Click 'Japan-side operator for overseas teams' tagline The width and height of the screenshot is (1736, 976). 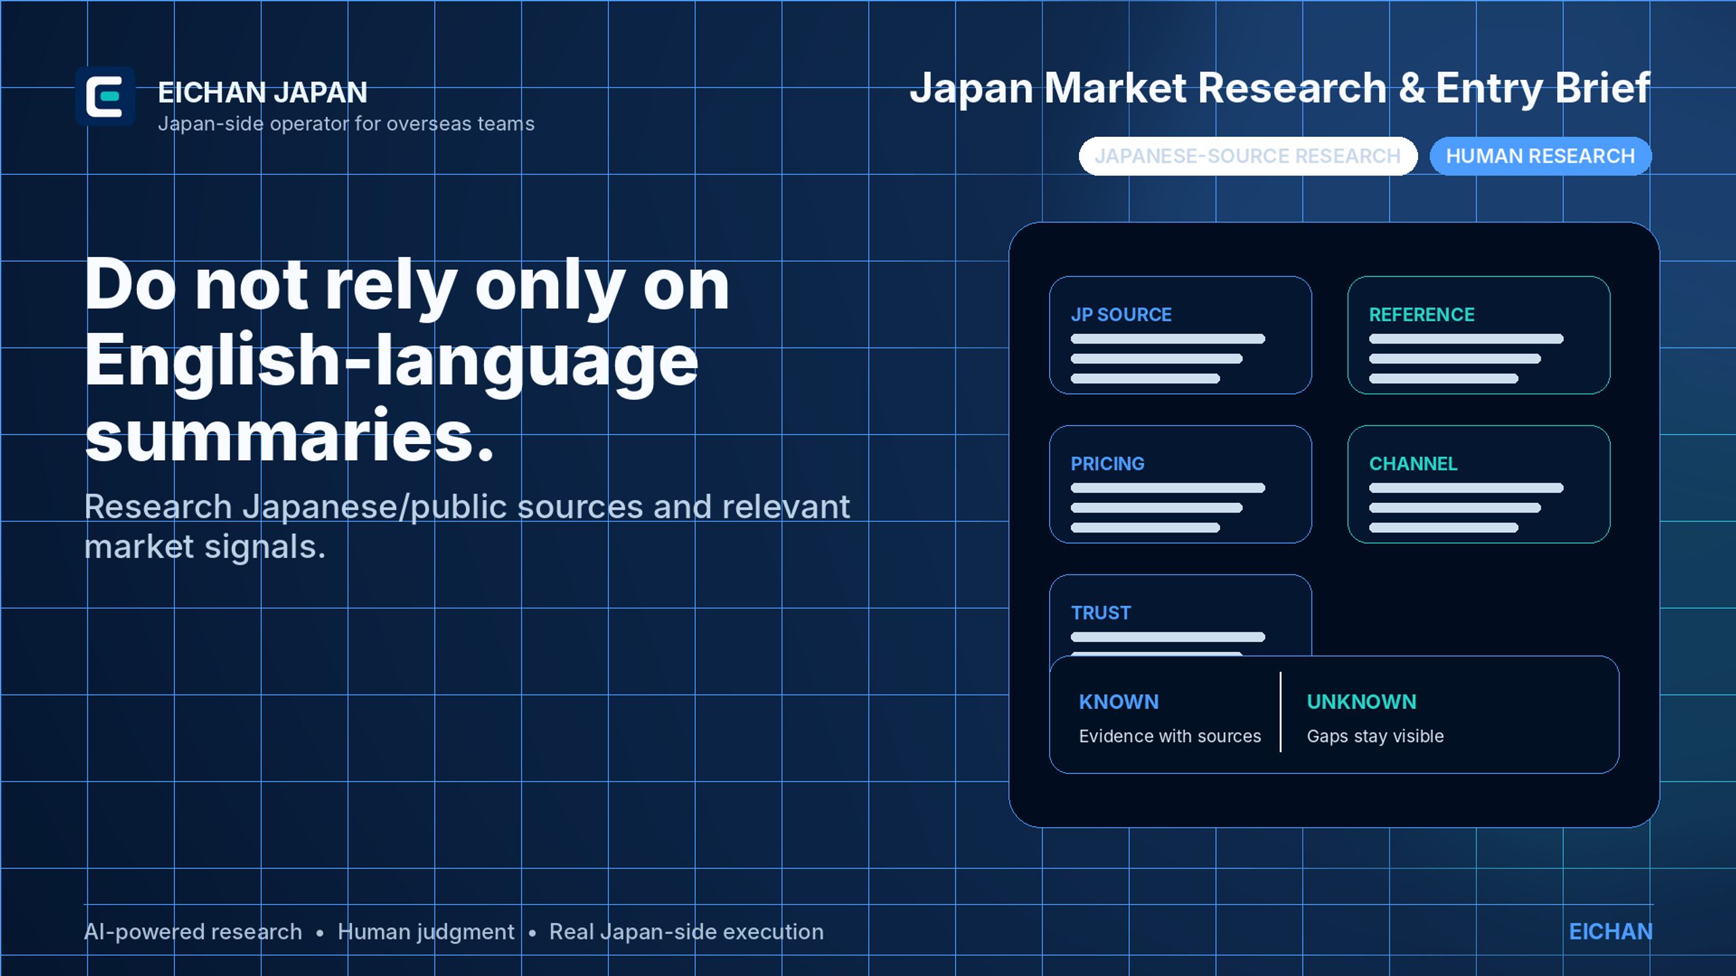346,124
